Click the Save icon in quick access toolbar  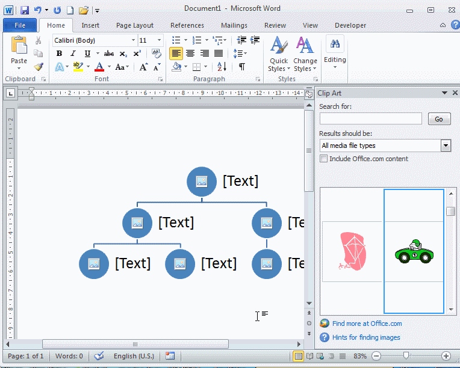[x=25, y=10]
